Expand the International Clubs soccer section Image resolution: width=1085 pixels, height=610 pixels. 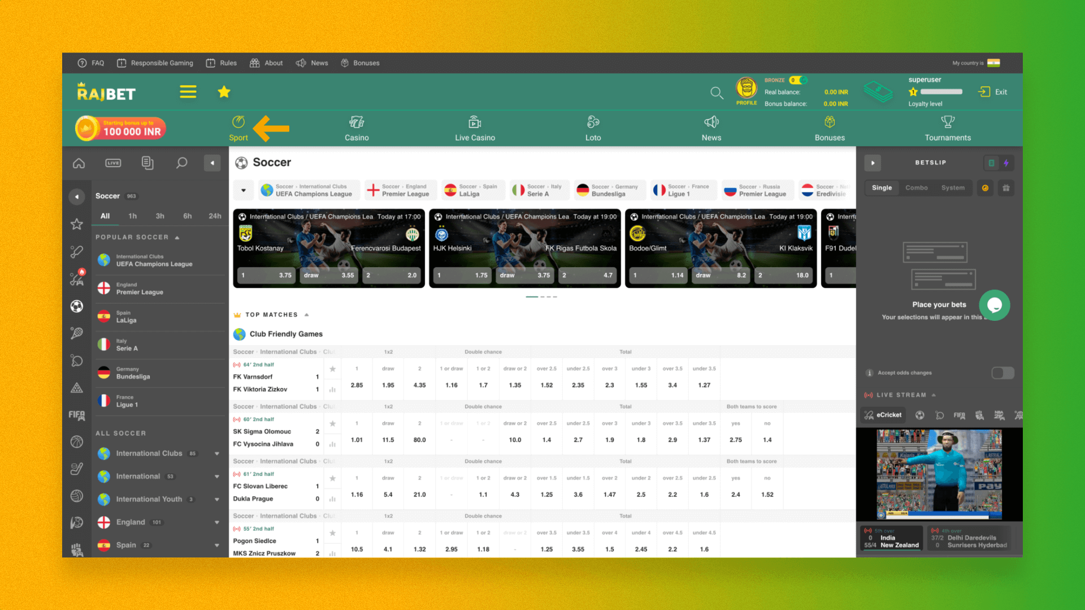[x=215, y=453]
